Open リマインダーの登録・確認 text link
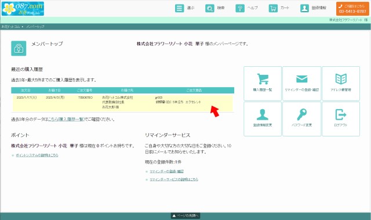371x220 pixels. coord(166,171)
